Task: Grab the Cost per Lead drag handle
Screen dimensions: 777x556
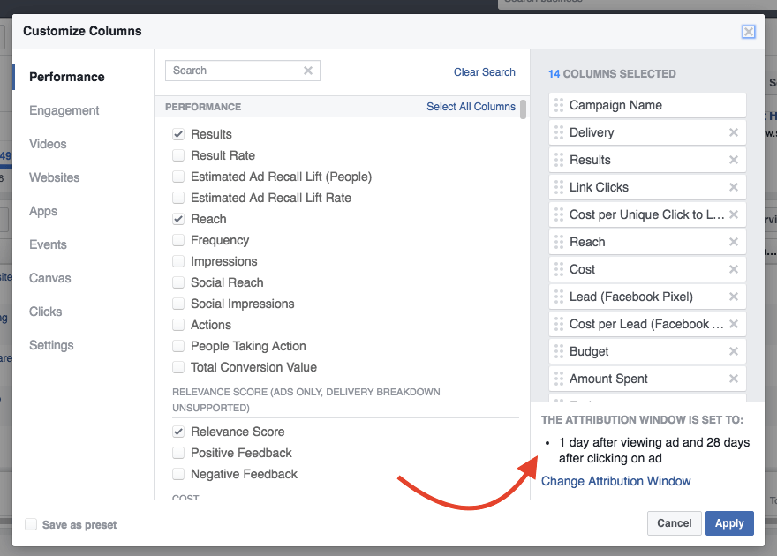Action: point(559,324)
